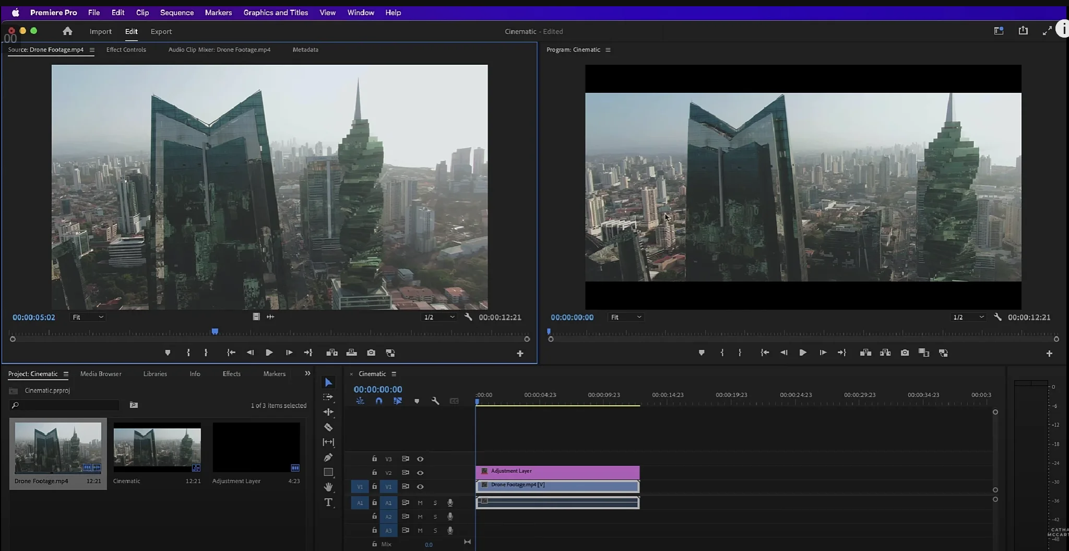The height and width of the screenshot is (551, 1069).
Task: Open Source monitor Fit zoom dropdown
Action: tap(88, 317)
